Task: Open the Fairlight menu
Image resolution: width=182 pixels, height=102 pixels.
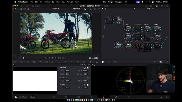Action: click(111, 2)
